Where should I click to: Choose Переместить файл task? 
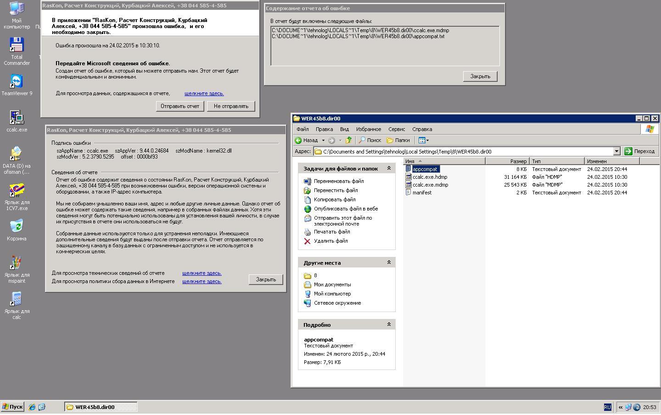[x=330, y=190]
